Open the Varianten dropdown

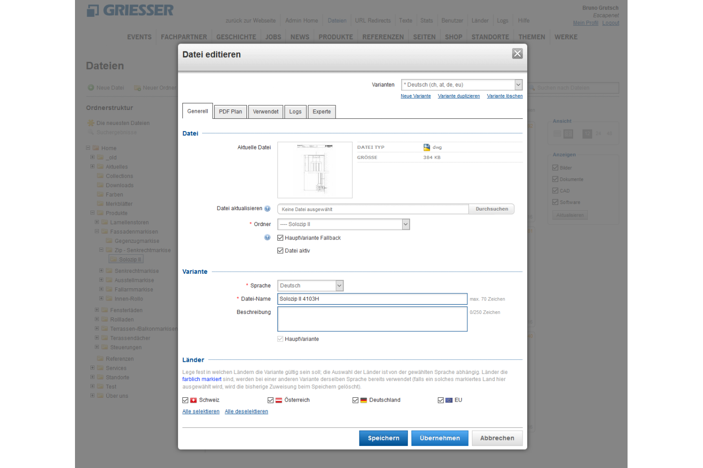[462, 85]
